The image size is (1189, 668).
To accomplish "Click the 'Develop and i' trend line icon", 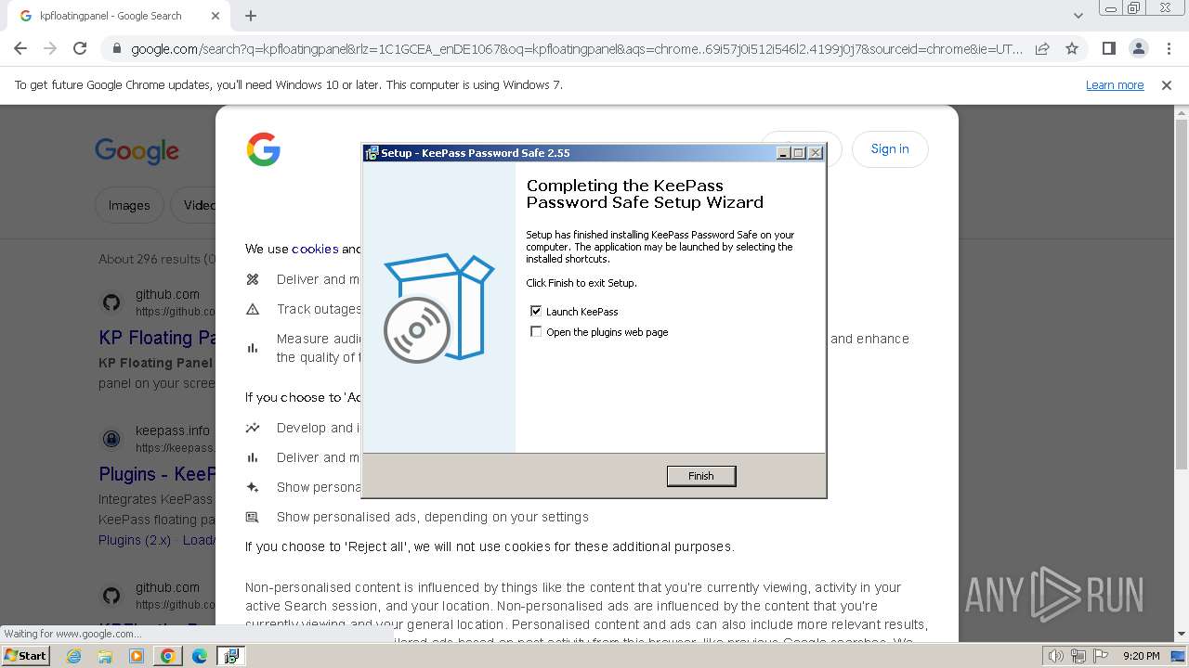I will tap(253, 428).
